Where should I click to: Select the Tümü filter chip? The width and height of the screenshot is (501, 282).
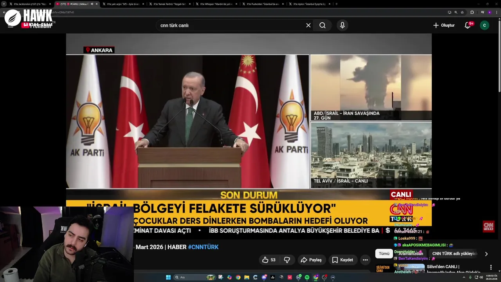click(384, 253)
